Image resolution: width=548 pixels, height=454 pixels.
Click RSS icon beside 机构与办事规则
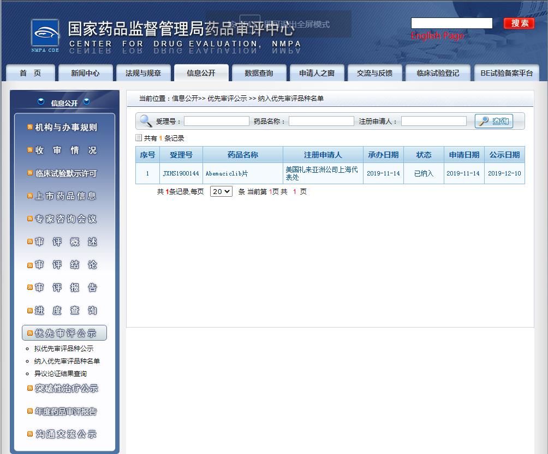(x=30, y=128)
